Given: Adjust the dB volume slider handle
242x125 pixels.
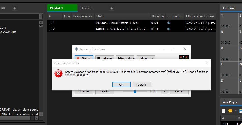Looking at the screenshot, I should pos(135,91).
